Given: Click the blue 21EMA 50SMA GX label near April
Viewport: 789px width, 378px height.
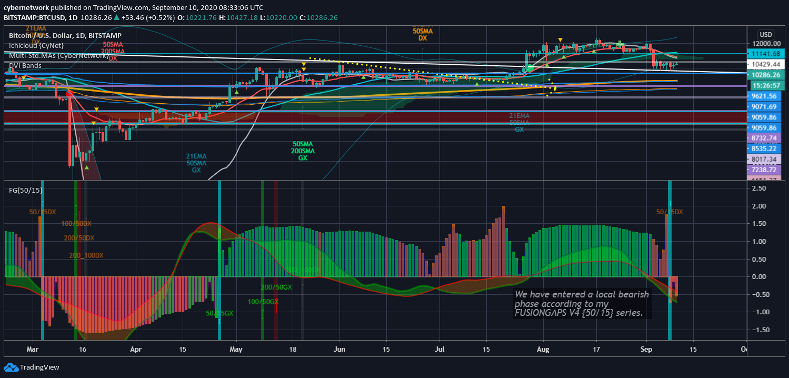Looking at the screenshot, I should click(x=196, y=163).
